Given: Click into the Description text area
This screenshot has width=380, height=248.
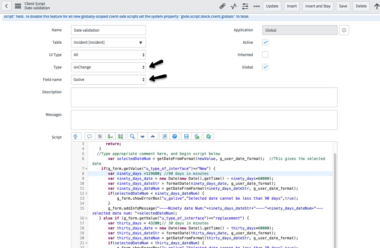Looking at the screenshot, I should [204, 97].
